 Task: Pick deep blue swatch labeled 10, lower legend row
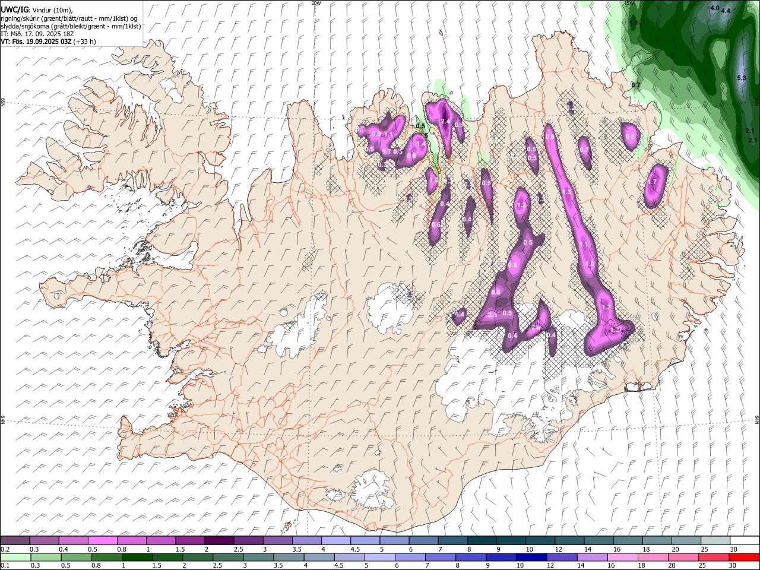pos(531,558)
